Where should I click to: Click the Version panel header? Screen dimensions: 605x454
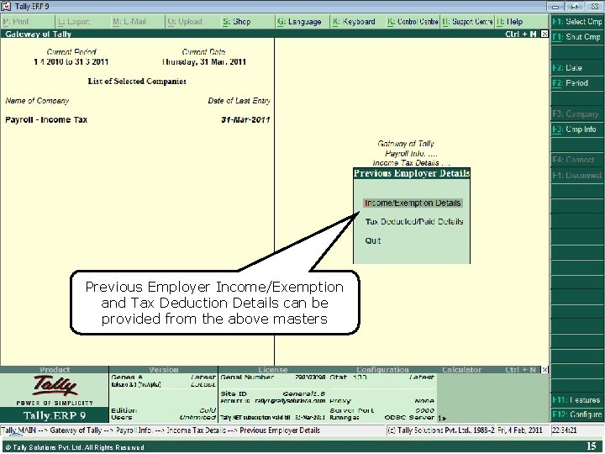(164, 370)
